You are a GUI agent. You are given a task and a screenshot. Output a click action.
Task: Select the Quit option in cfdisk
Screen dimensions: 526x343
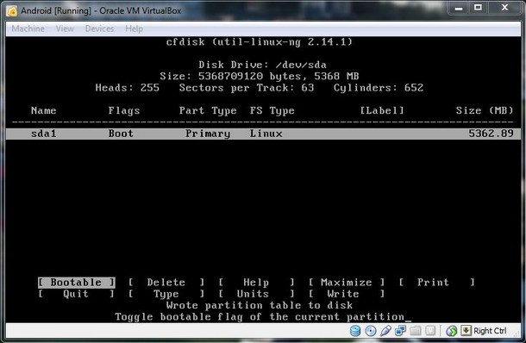[x=76, y=294]
